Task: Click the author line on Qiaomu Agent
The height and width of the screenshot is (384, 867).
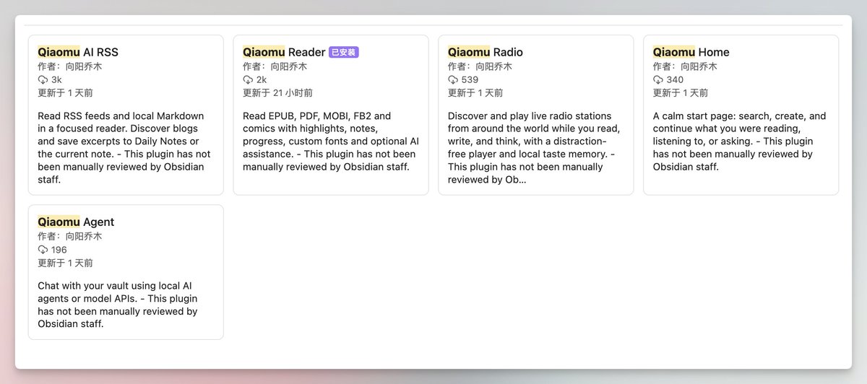Action: click(70, 236)
